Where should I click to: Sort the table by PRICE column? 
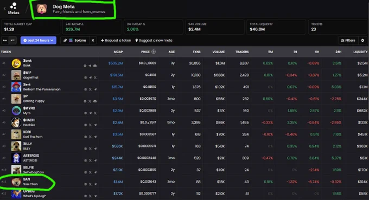click(x=145, y=51)
